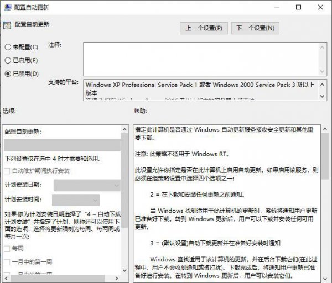Click help text '2 = 在下载和安装任何更新之前通知。'
This screenshot has width=332, height=283.
[x=198, y=195]
